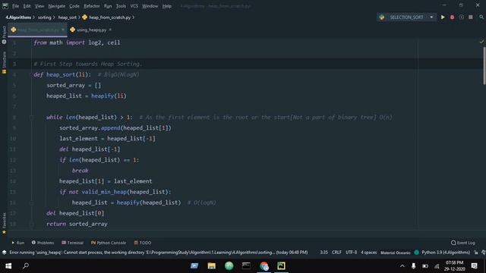Viewport: 486px width, 273px height.
Task: Start debugging with the red bug icon
Action: point(452,17)
